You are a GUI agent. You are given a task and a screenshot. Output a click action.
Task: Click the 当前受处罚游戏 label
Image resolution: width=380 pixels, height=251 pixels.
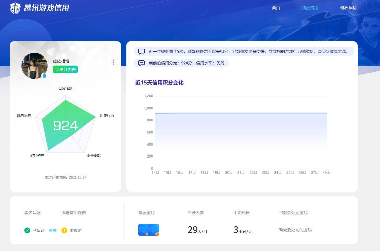tap(293, 213)
